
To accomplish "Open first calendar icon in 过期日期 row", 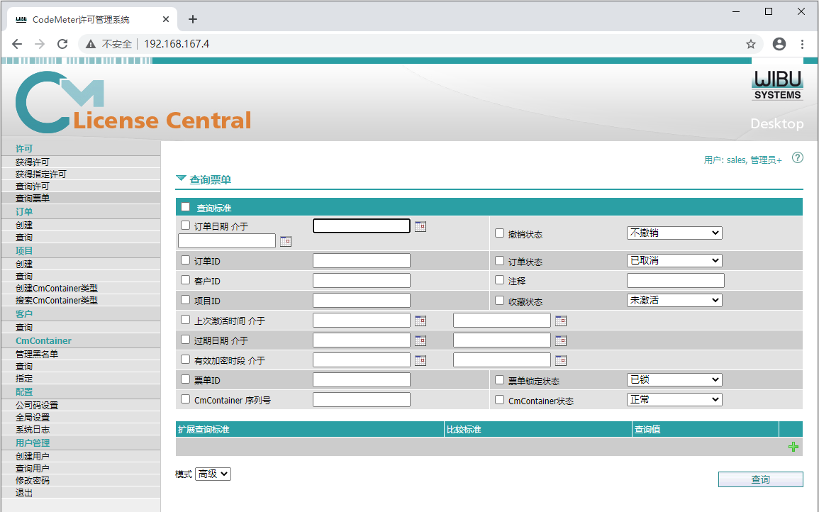I will tap(420, 340).
